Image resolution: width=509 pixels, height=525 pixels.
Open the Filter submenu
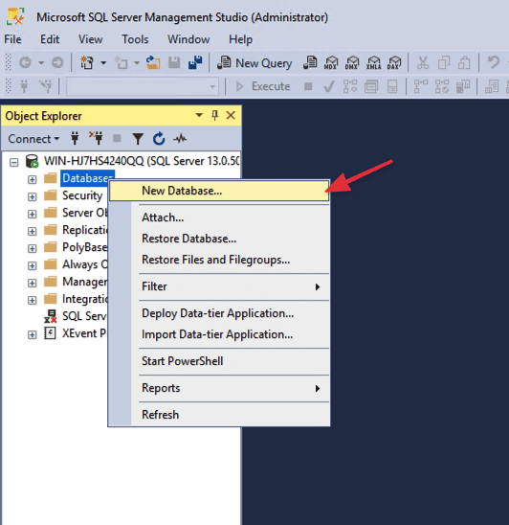[x=219, y=286]
